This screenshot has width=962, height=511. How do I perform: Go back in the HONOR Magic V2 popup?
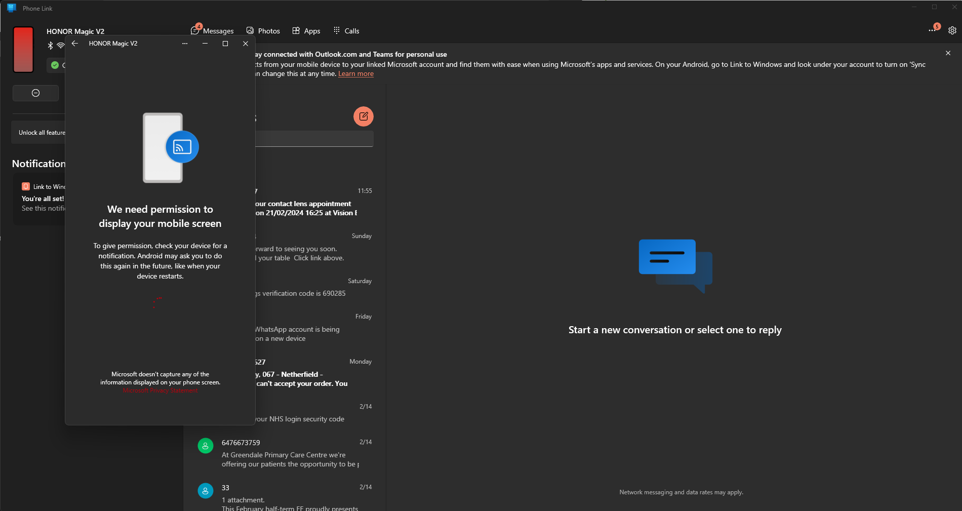coord(75,44)
